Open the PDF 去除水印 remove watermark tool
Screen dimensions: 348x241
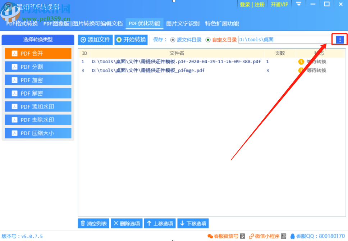(38, 120)
